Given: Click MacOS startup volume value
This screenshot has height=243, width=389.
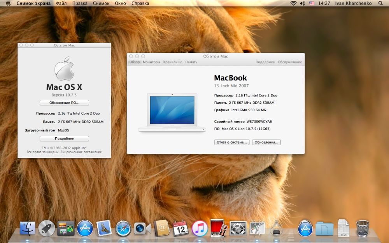Looking at the screenshot, I should (x=63, y=130).
